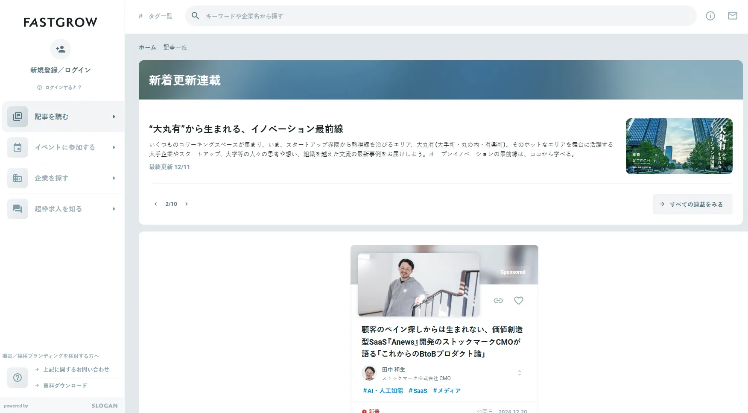The height and width of the screenshot is (413, 748).
Task: Click the 田中 和生 author name
Action: [394, 369]
